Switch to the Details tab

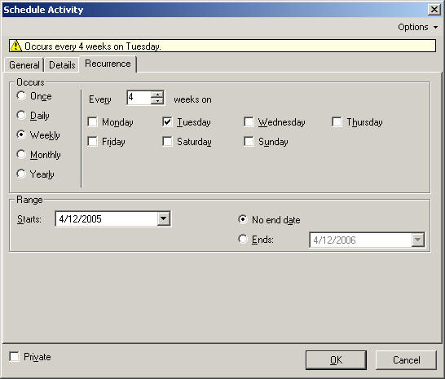[x=62, y=65]
